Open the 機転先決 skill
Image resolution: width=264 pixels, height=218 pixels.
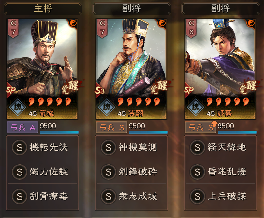point(43,147)
